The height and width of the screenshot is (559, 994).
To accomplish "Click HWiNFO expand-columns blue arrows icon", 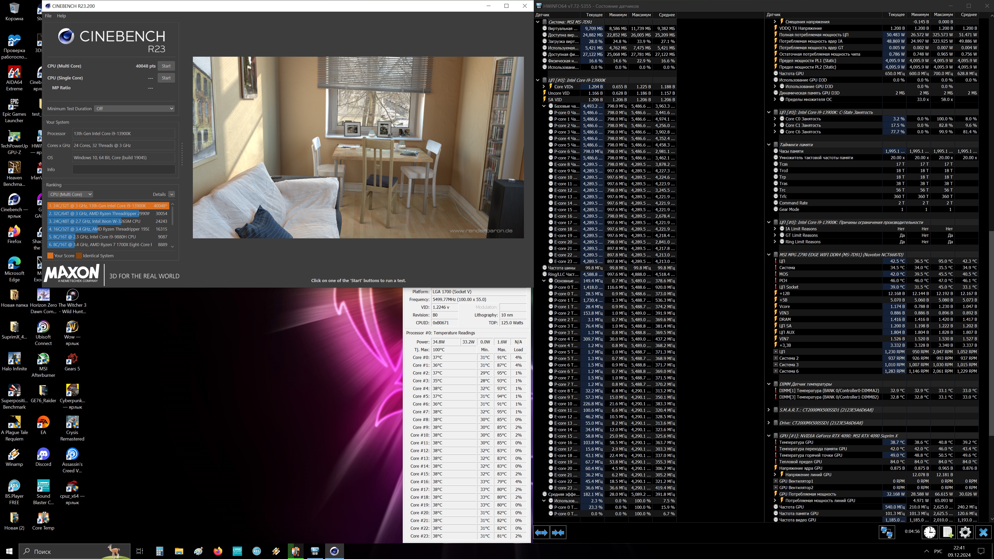I will coord(541,533).
